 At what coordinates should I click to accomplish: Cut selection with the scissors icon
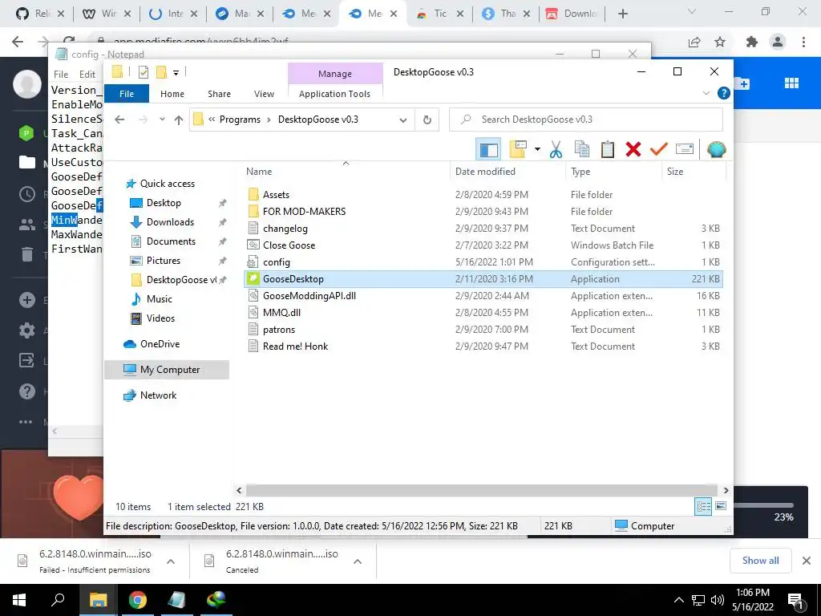pos(556,150)
